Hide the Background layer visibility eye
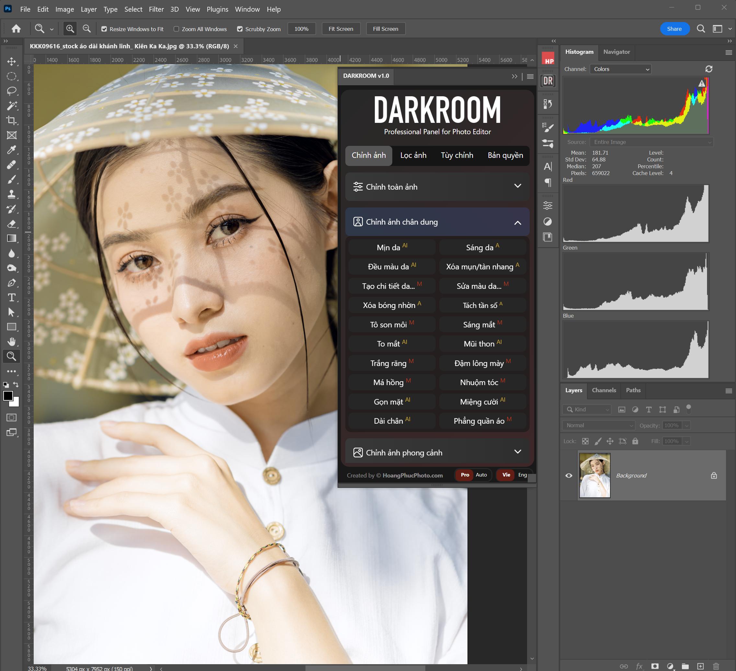This screenshot has width=736, height=671. tap(569, 475)
